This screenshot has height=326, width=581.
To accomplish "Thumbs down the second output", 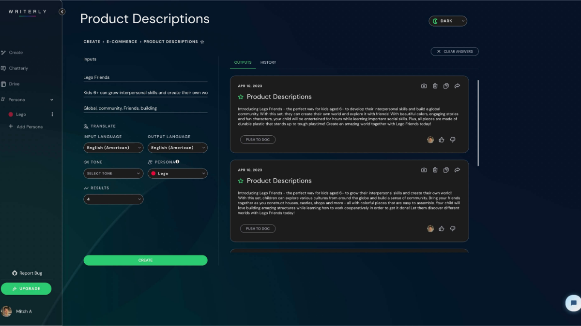I will tap(453, 228).
